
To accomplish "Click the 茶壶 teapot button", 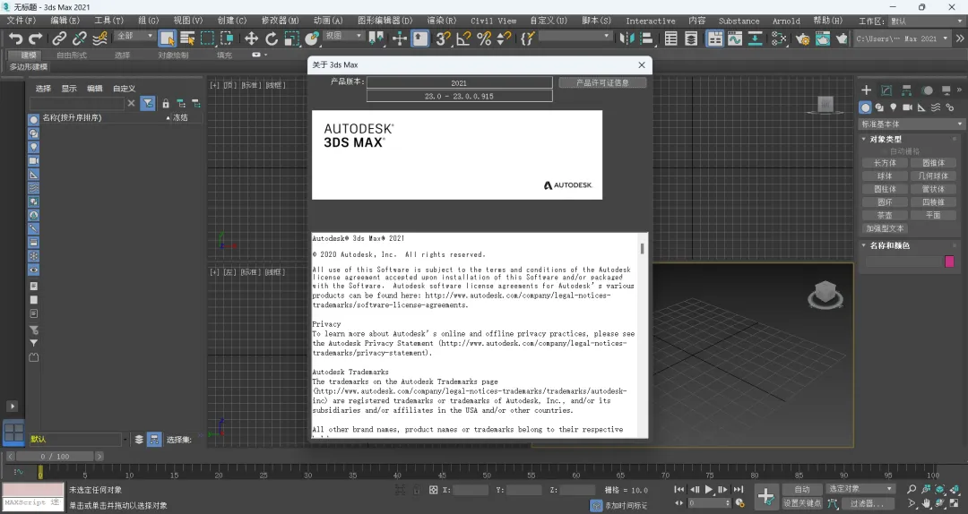I will 885,215.
